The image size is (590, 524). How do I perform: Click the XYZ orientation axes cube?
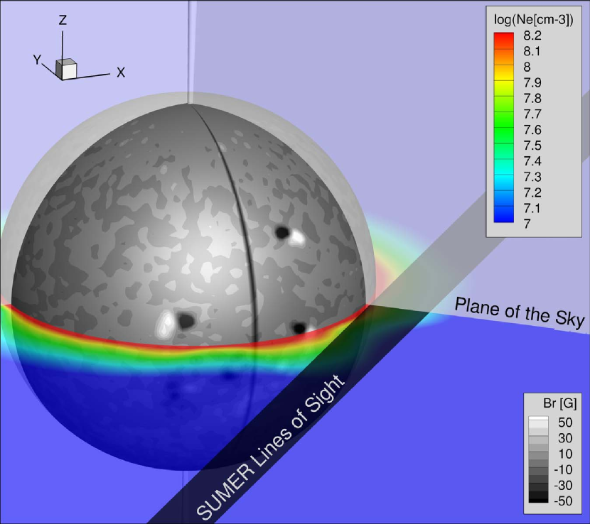click(x=66, y=69)
